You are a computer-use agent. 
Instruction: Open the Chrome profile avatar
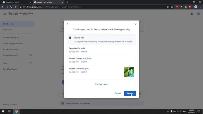tap(196, 7)
